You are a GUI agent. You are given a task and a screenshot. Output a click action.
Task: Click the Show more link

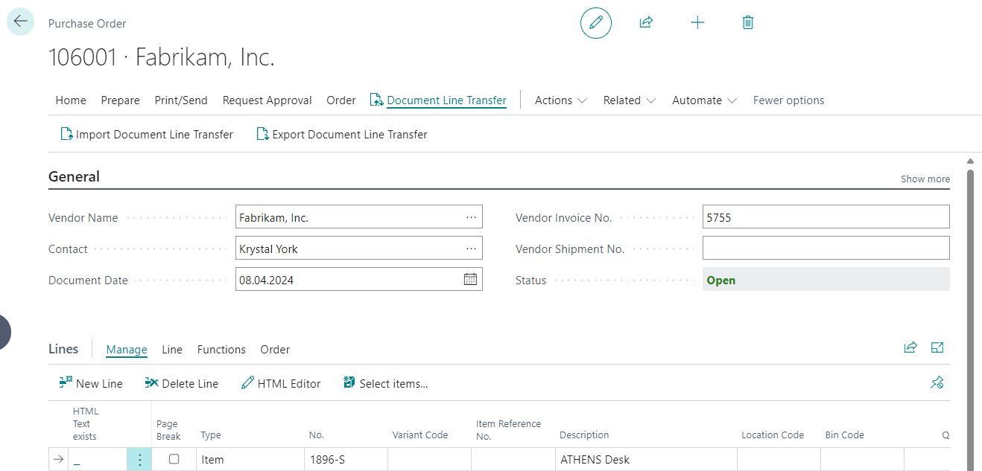[x=925, y=179]
